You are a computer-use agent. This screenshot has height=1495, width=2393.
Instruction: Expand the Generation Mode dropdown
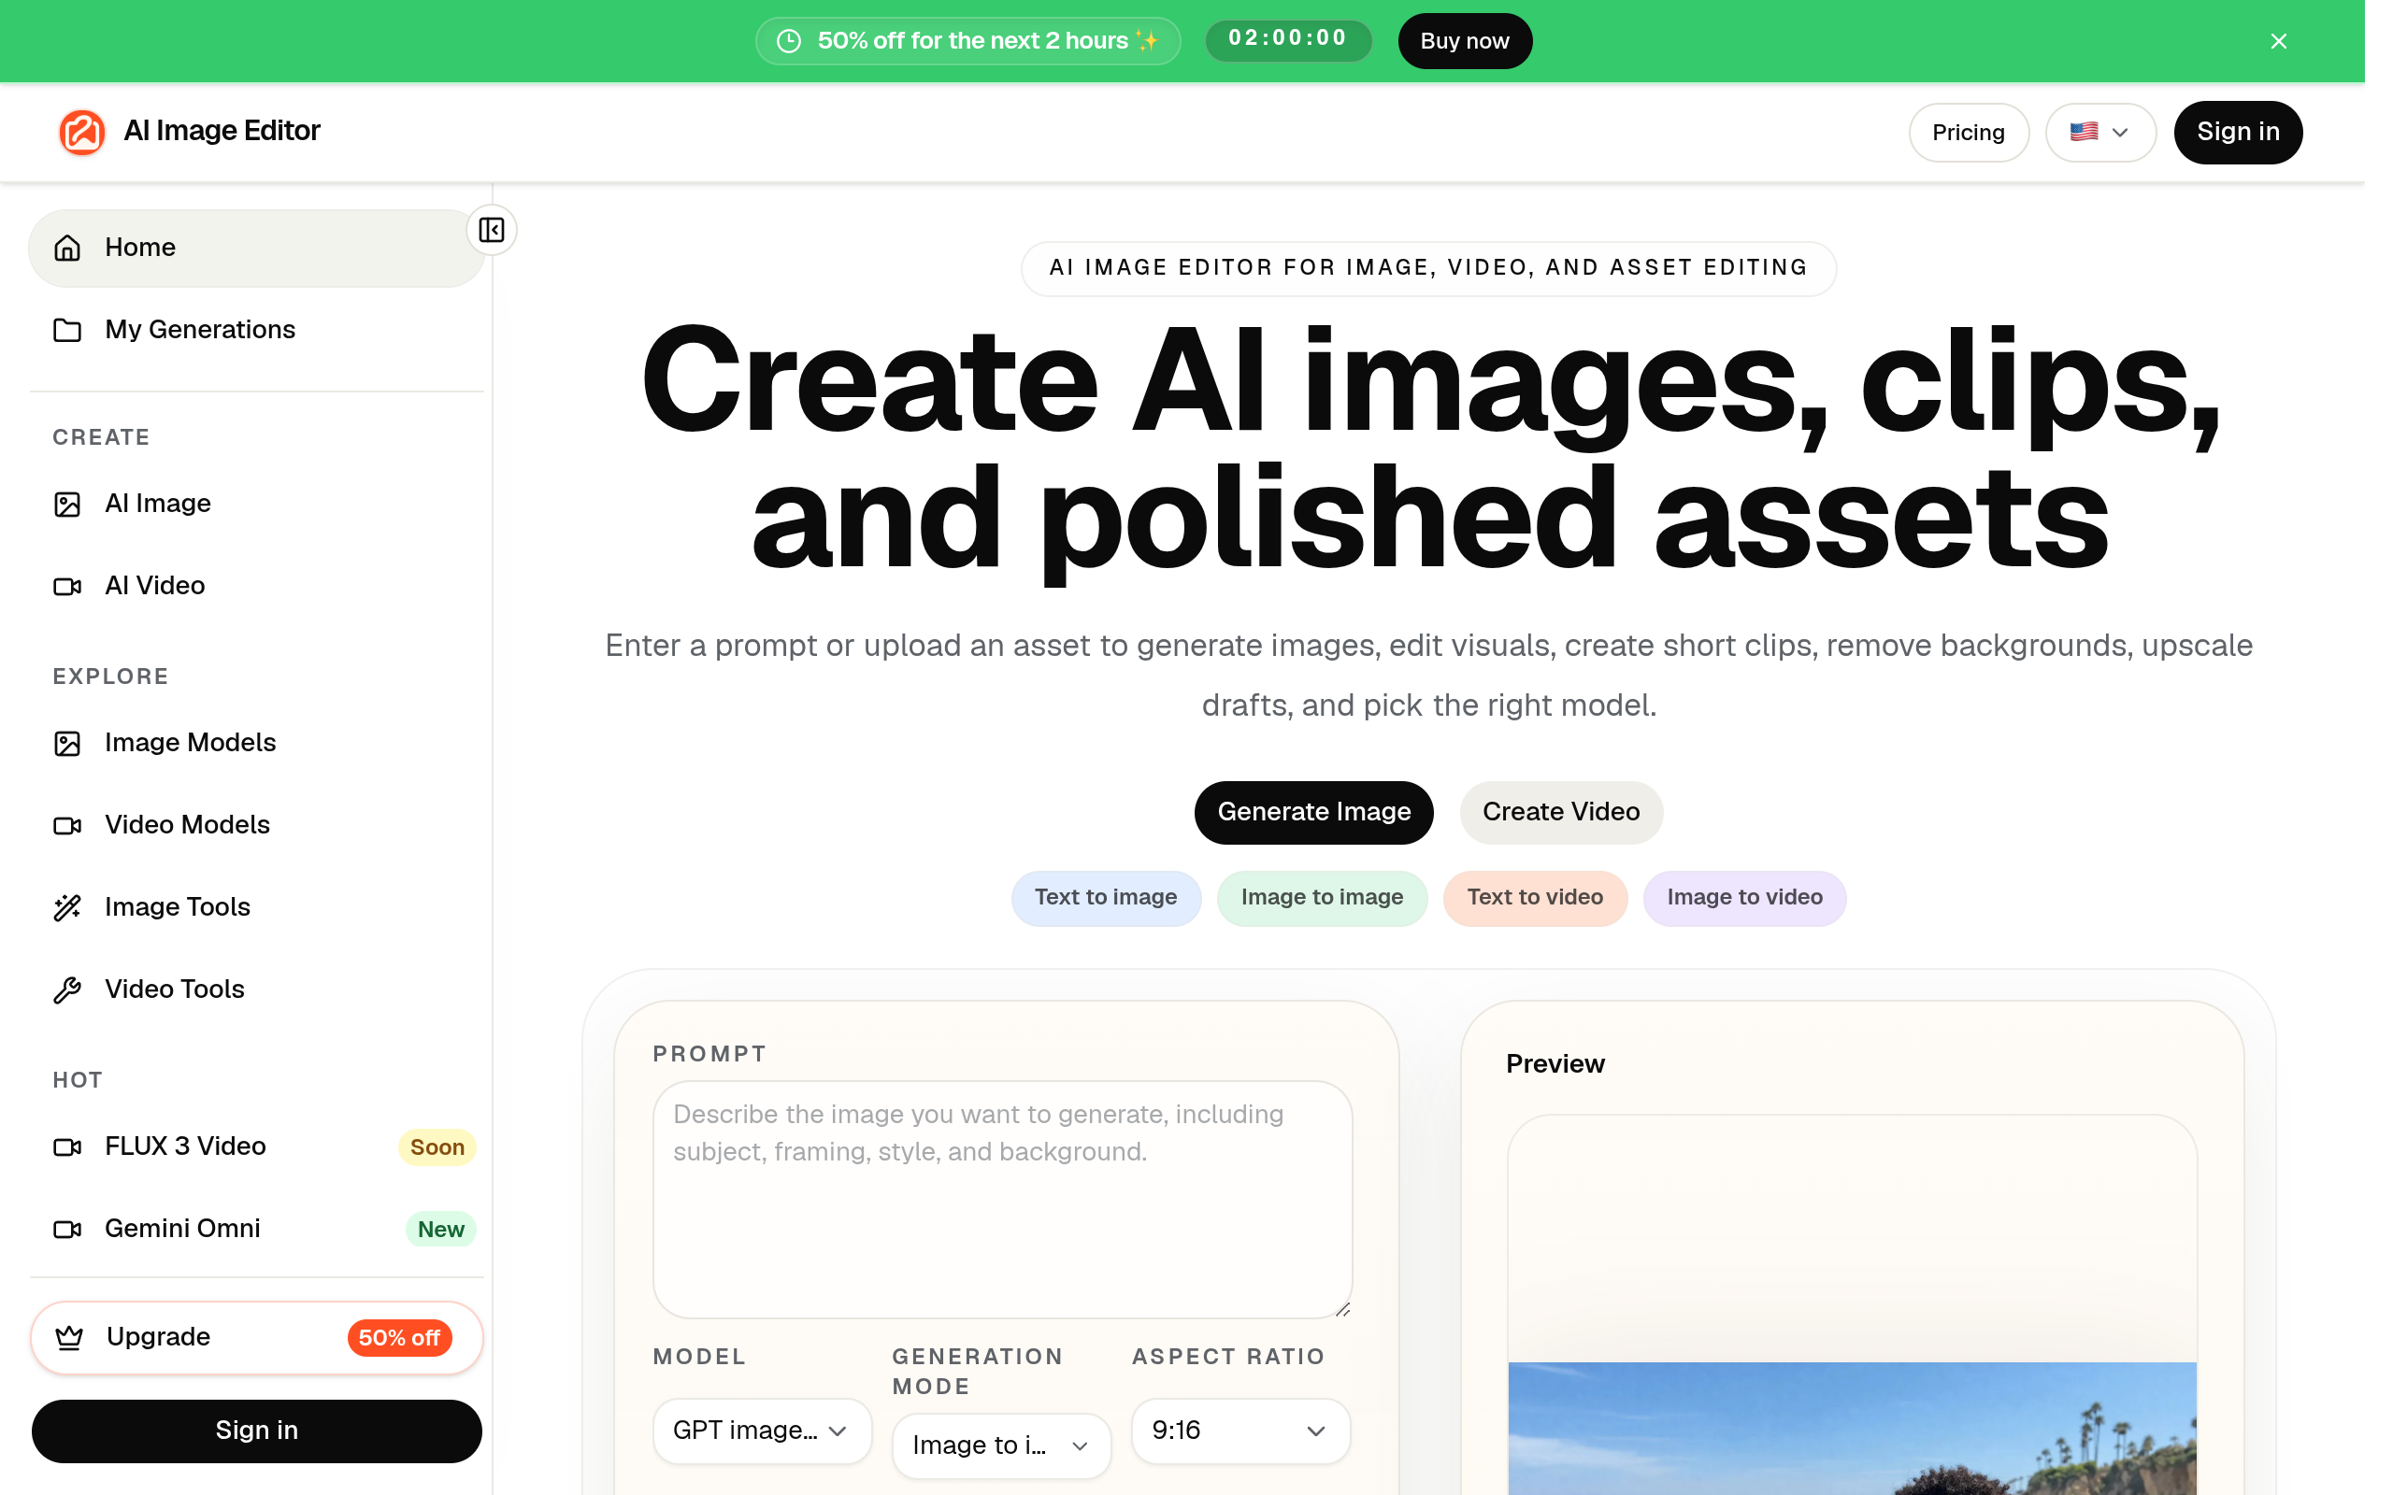click(1002, 1445)
